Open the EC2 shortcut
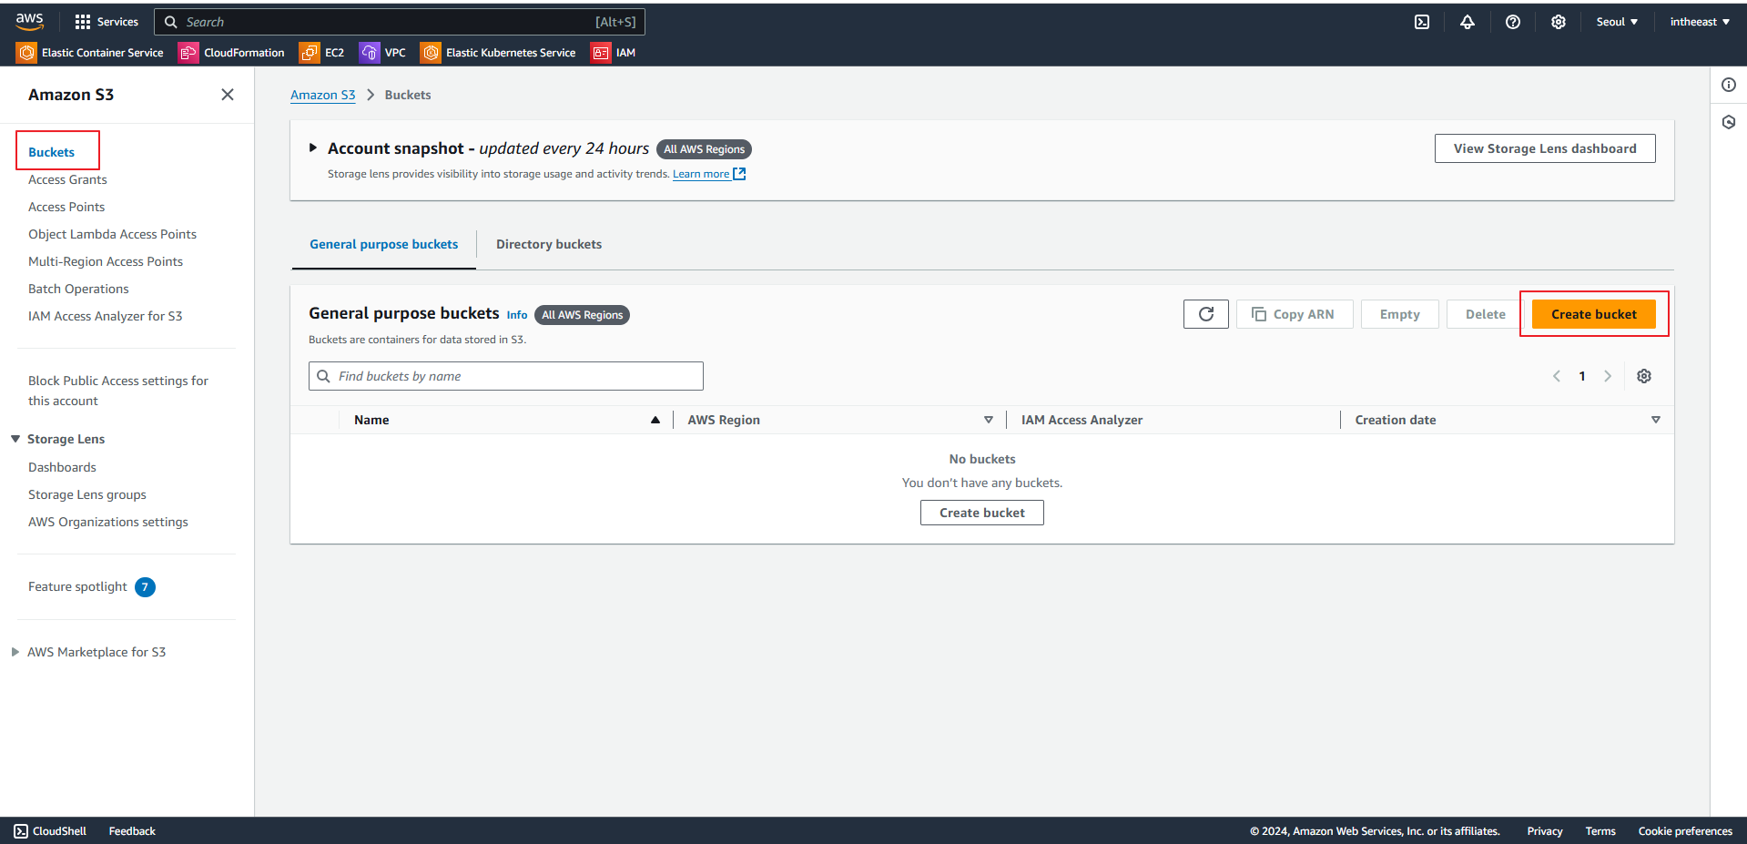Screen dimensions: 1747x844 322,53
